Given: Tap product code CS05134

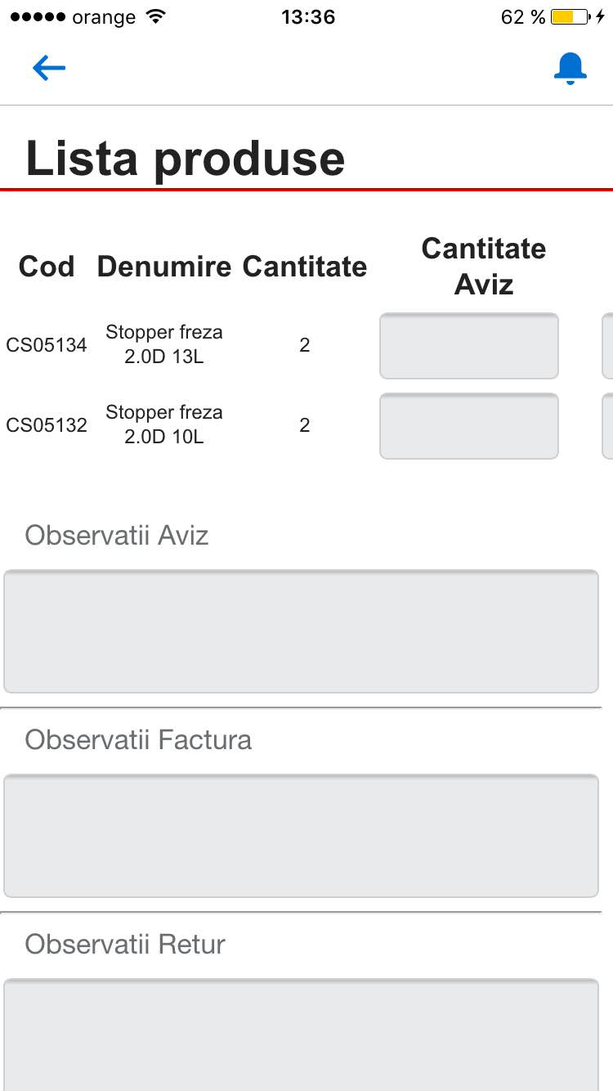Looking at the screenshot, I should pos(47,345).
